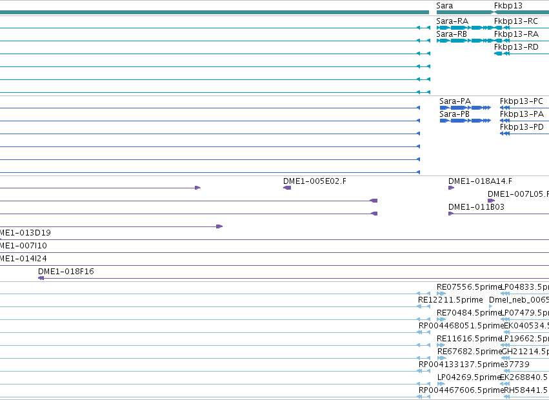Click the DME1-005E02.F feature label

coord(314,181)
